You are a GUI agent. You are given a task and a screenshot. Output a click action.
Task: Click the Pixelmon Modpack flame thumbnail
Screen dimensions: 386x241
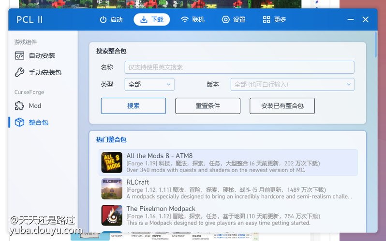tap(112, 215)
